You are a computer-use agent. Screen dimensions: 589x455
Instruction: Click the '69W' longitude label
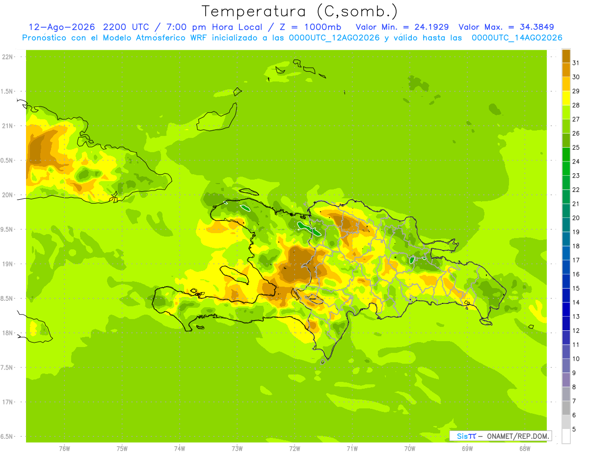coord(467,449)
